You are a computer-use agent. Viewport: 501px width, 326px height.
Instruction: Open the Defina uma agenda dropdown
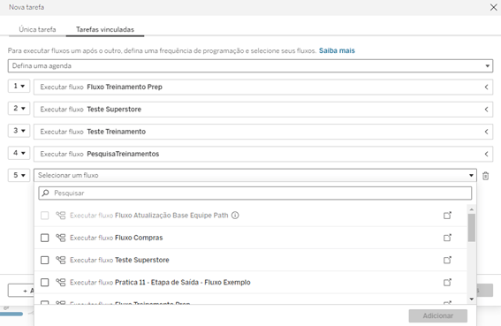pos(250,66)
